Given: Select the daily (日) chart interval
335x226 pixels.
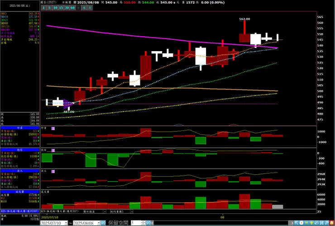Looking at the screenshot, I should click(78, 8).
